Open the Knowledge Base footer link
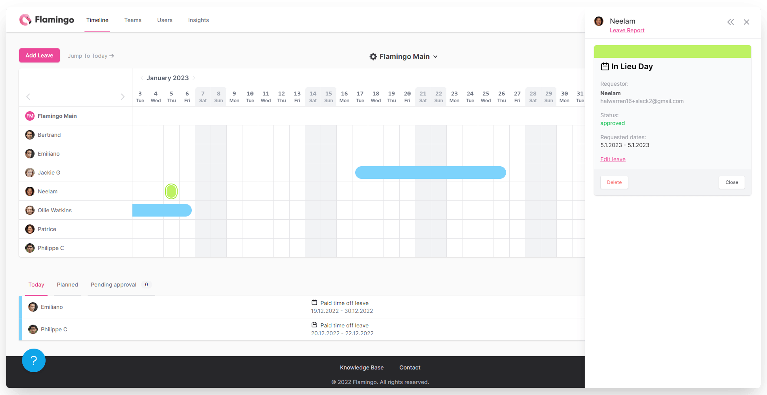767x395 pixels. [x=361, y=367]
